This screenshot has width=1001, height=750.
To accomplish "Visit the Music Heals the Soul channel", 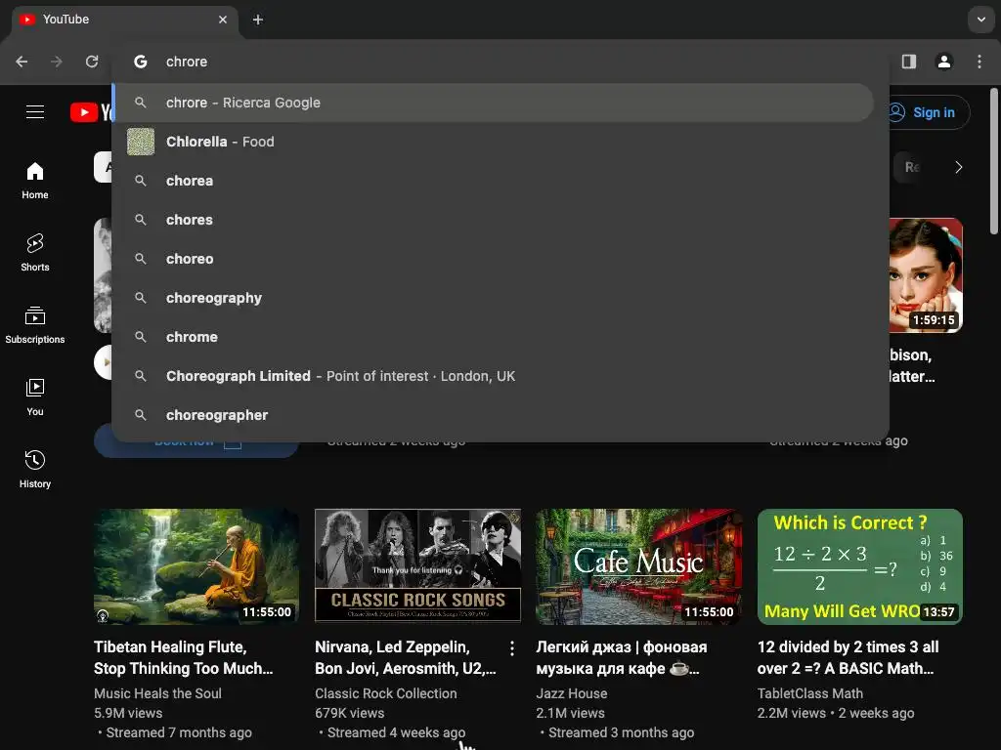I will click(157, 693).
